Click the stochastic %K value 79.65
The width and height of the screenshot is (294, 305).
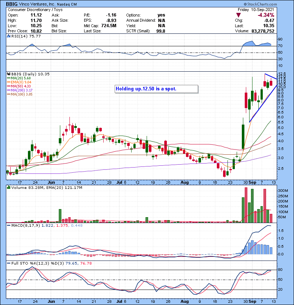coord(71,263)
